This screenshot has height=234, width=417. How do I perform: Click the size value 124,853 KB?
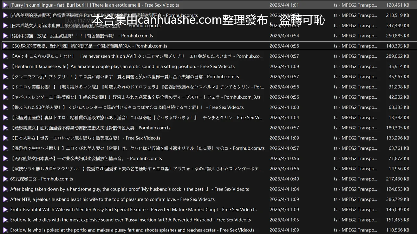click(x=398, y=189)
